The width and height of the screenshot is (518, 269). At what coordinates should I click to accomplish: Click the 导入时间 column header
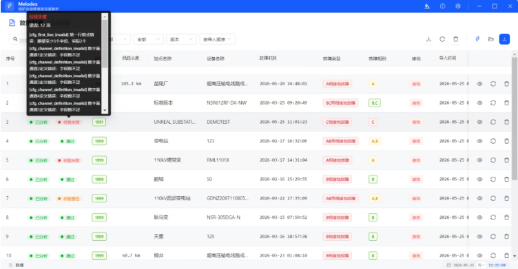pos(448,58)
